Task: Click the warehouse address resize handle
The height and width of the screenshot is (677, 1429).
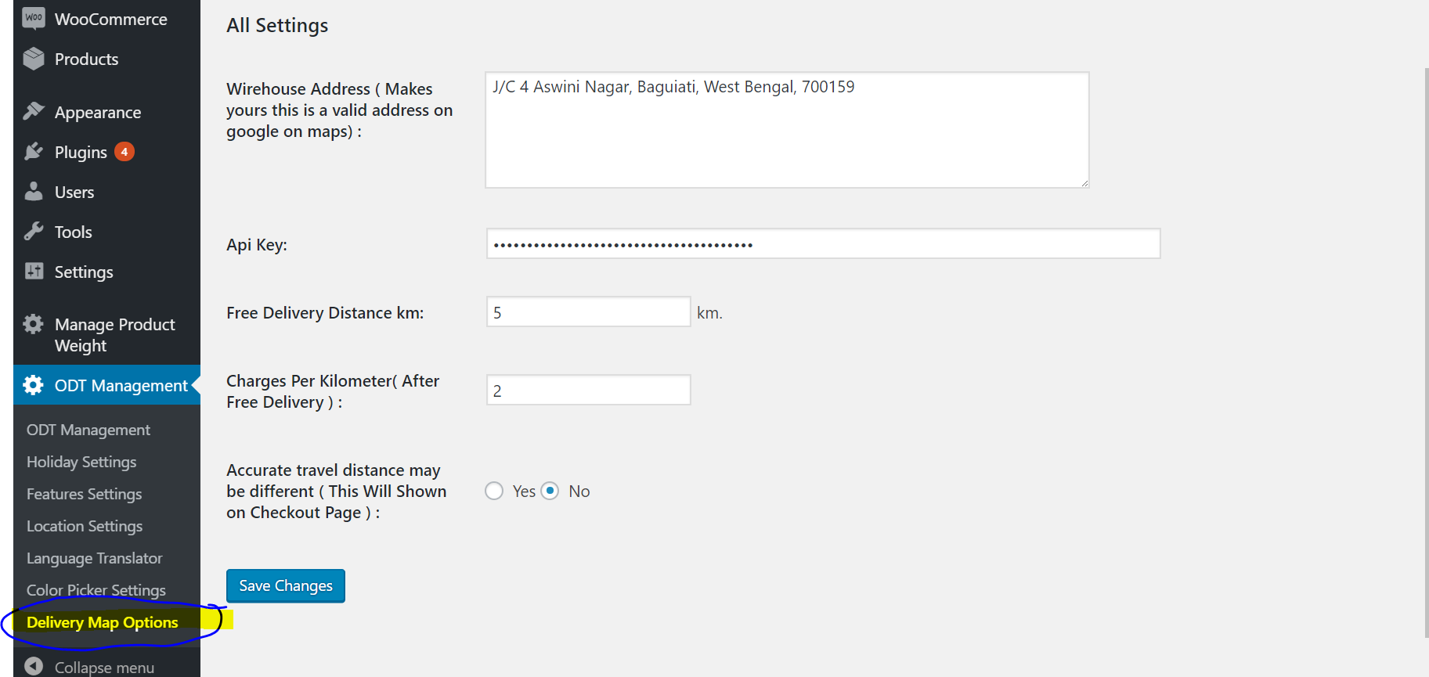Action: coord(1084,183)
